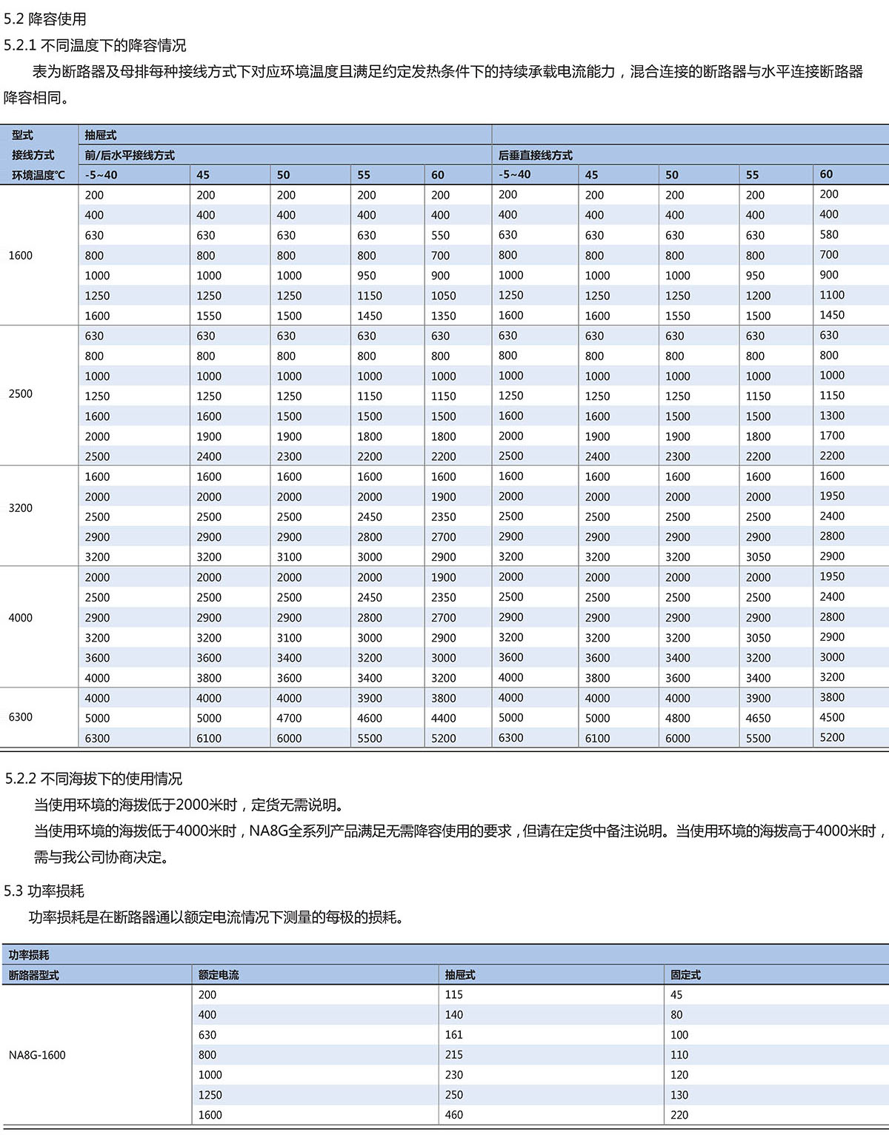Click the 4700 value in derating table
Screen dimensions: 889x1135
[x=289, y=719]
